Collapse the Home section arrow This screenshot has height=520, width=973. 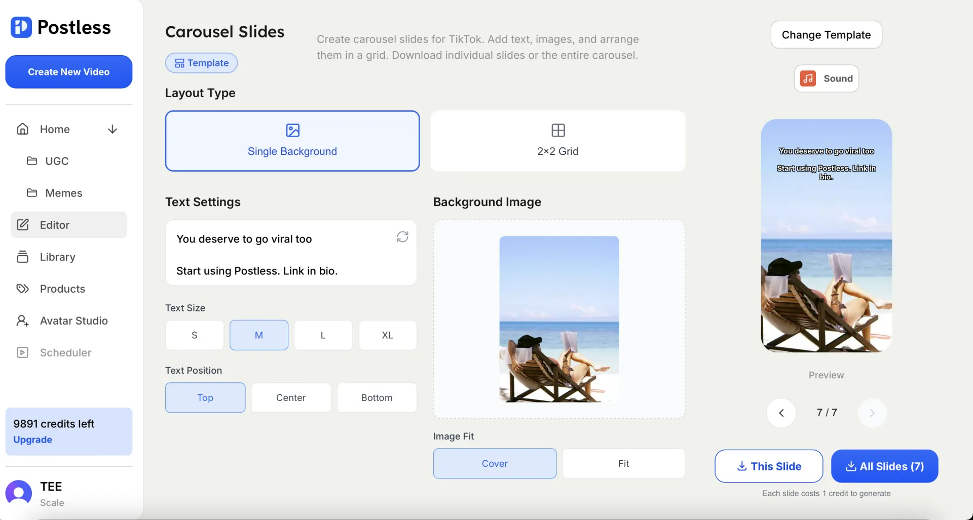coord(113,130)
